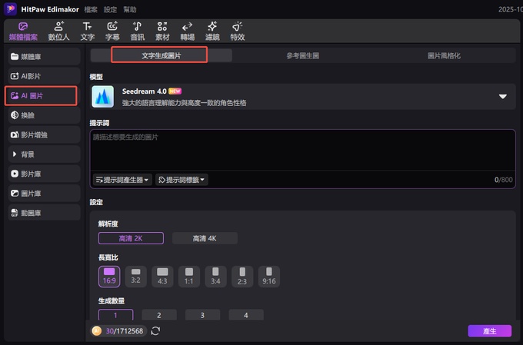The width and height of the screenshot is (523, 345).
Task: Open the 提示詞標籤 dropdown
Action: [x=182, y=179]
